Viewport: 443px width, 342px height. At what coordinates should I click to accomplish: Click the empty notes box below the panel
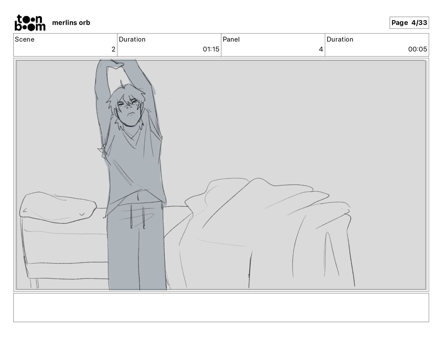click(x=221, y=308)
